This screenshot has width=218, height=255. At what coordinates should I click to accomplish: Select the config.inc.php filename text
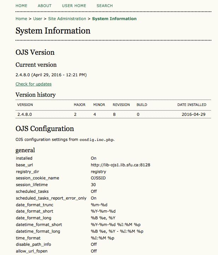click(97, 140)
